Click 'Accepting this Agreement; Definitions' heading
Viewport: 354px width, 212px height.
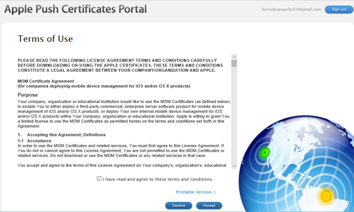coord(66,135)
